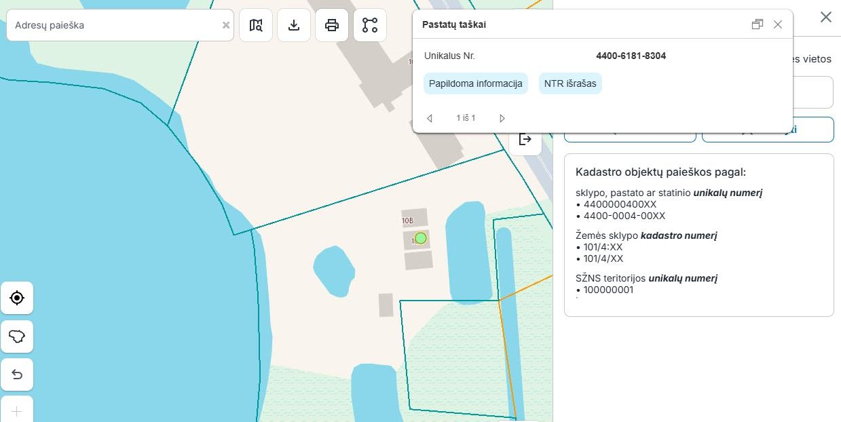This screenshot has width=841, height=422.
Task: Close the right search panel
Action: tap(825, 17)
